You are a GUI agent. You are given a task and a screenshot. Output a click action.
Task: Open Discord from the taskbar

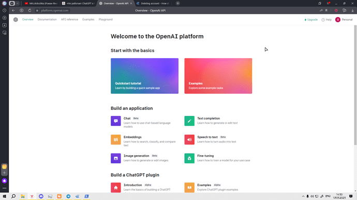click(41, 196)
